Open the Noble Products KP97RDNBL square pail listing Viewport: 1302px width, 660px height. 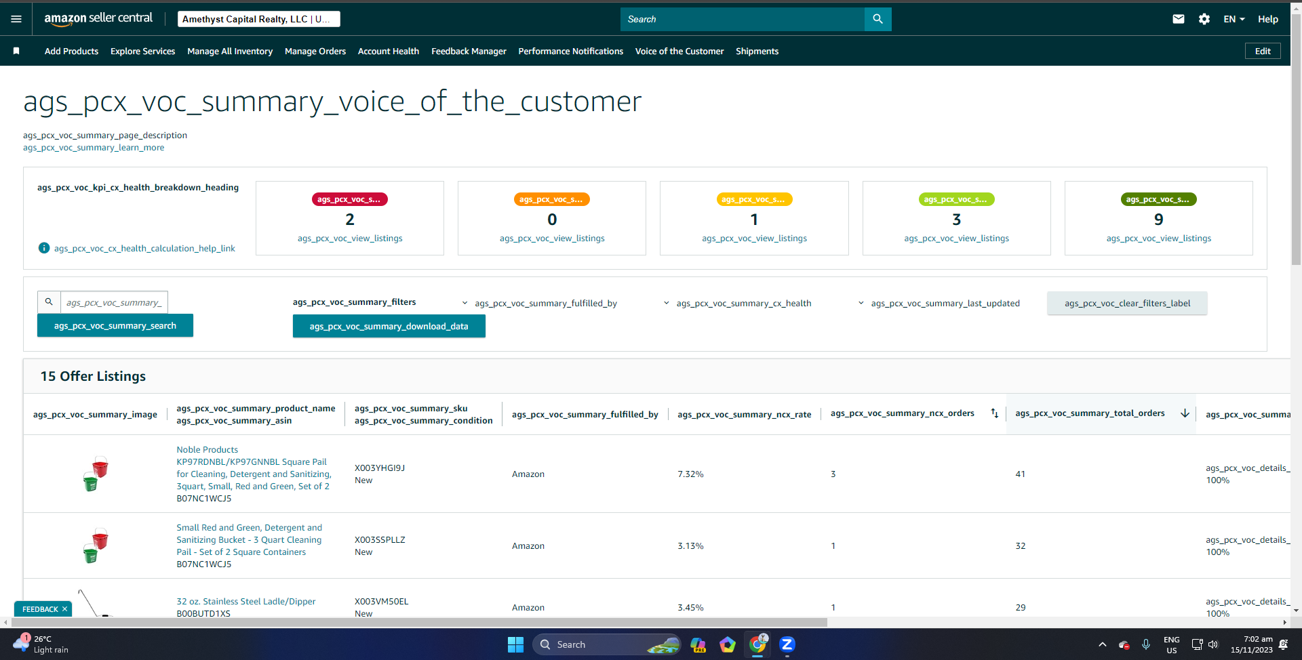coord(254,468)
